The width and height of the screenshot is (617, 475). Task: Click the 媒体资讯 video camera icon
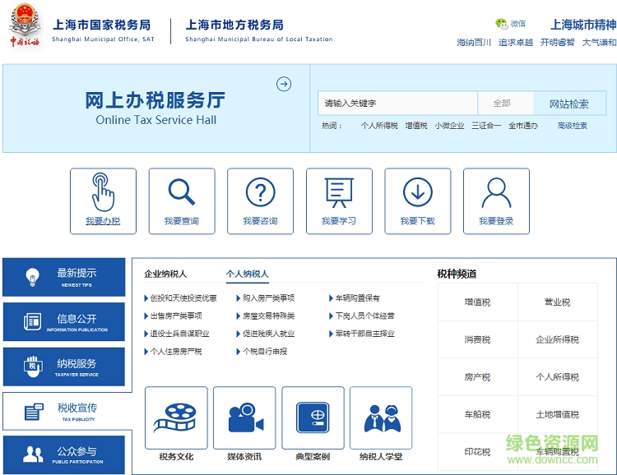point(244,417)
